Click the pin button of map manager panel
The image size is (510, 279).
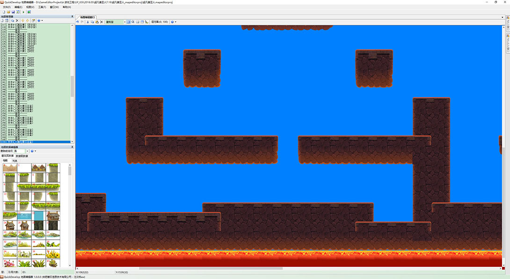72,16
